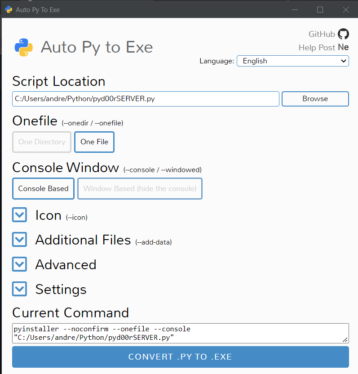Click the Icon section heading text
This screenshot has width=358, height=374.
pyautogui.click(x=49, y=215)
